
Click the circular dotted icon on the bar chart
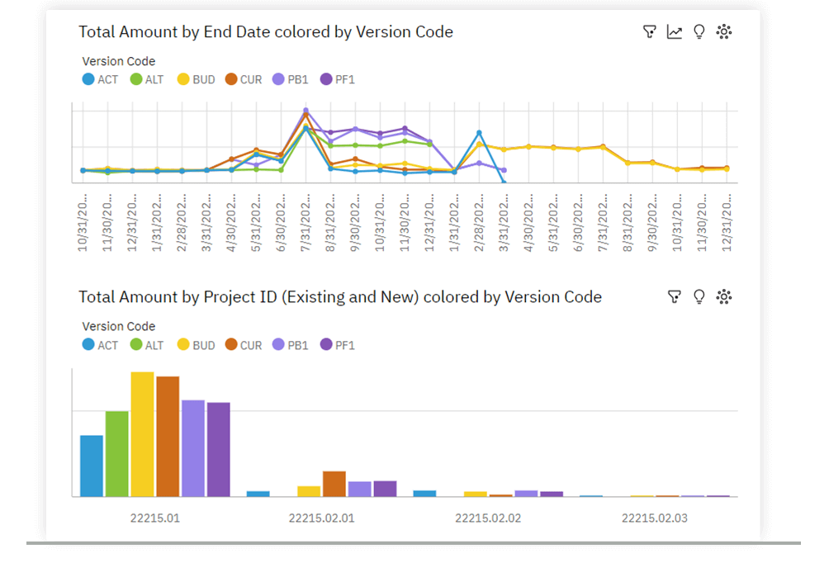724,297
